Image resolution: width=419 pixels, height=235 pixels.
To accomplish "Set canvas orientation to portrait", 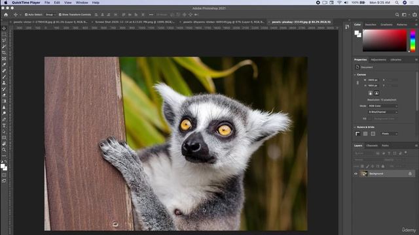I will pyautogui.click(x=371, y=93).
